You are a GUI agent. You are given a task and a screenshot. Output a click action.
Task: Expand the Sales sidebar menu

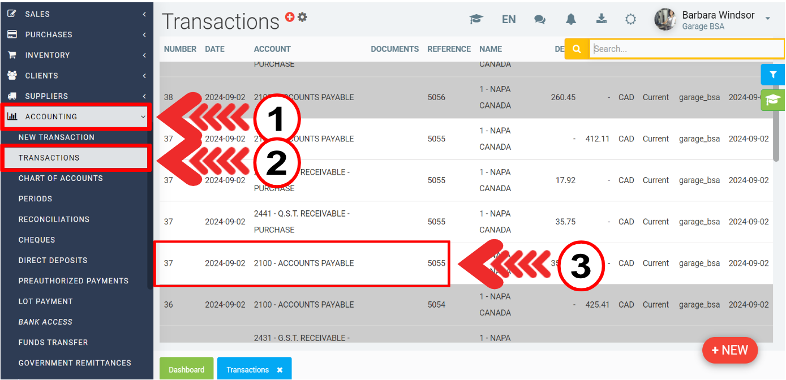(x=76, y=14)
